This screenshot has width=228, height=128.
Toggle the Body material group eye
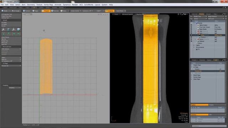click(191, 33)
